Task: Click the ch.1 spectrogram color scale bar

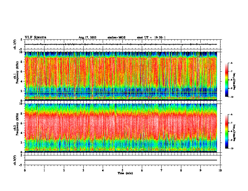Action: tap(226, 80)
